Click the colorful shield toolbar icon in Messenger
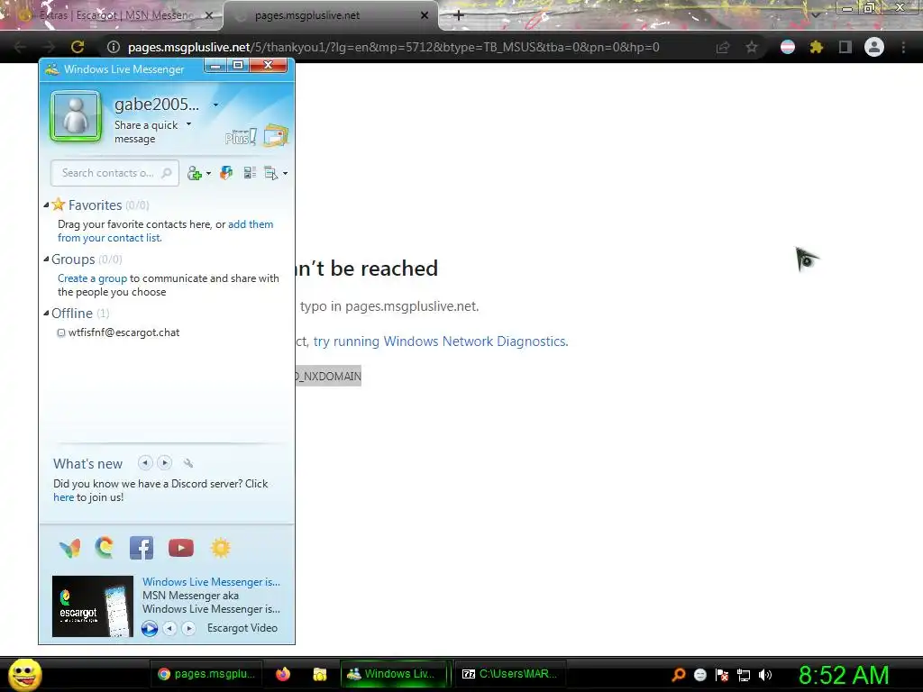This screenshot has width=923, height=692. pos(226,173)
